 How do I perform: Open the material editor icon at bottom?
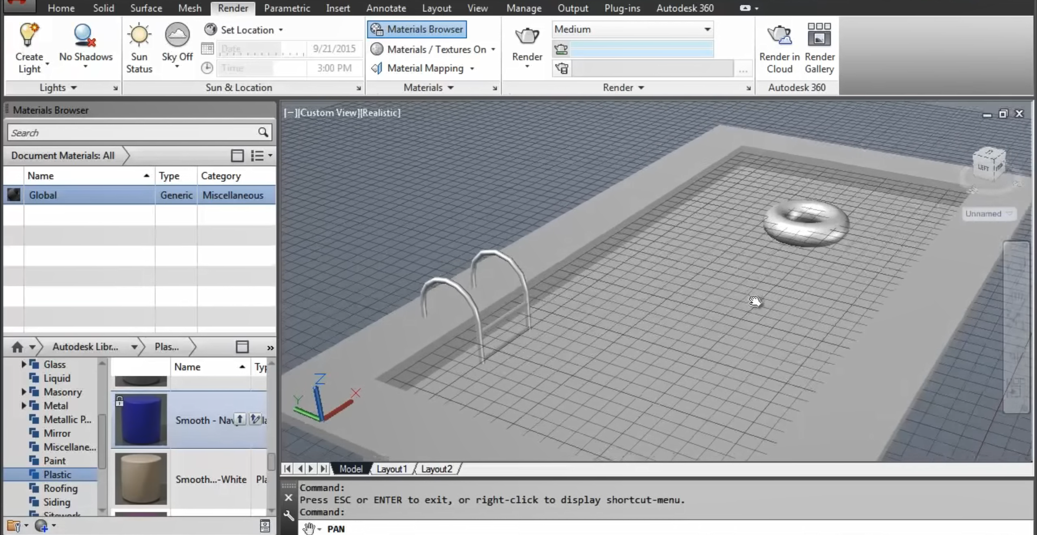[x=265, y=526]
